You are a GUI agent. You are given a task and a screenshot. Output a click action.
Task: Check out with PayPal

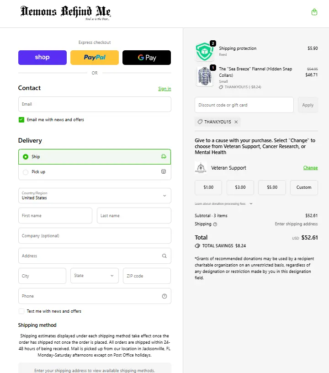(95, 58)
